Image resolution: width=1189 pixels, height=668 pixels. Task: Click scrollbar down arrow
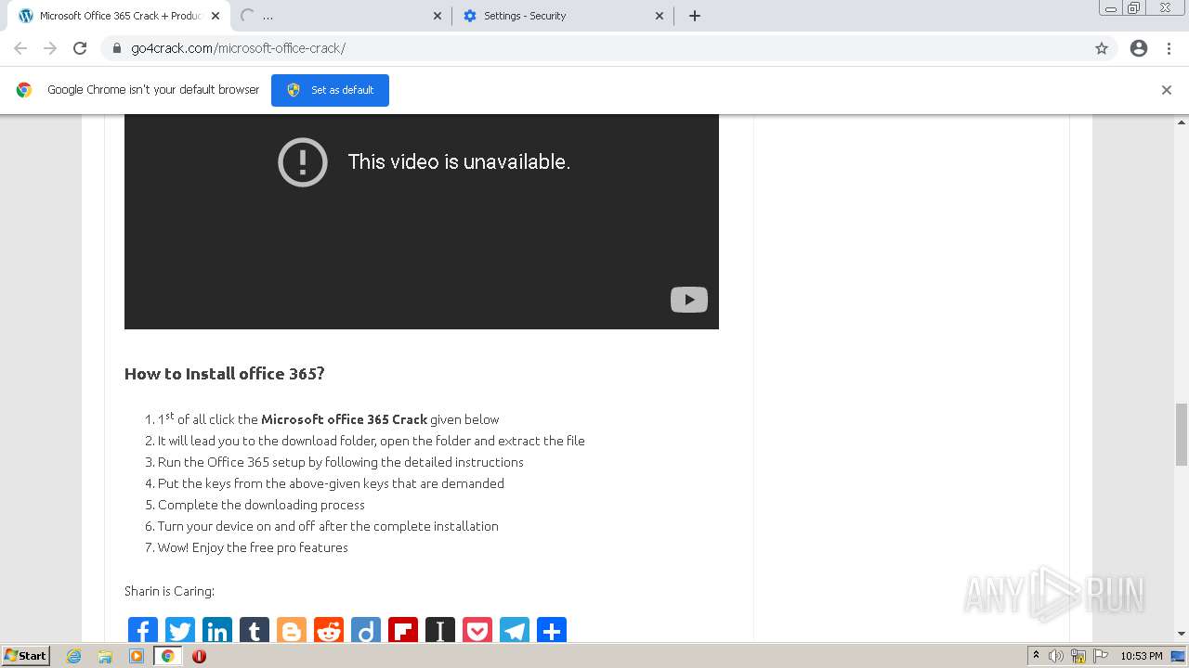coord(1182,634)
